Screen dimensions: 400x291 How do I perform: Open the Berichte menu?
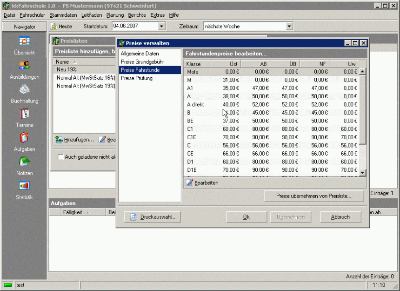(137, 15)
